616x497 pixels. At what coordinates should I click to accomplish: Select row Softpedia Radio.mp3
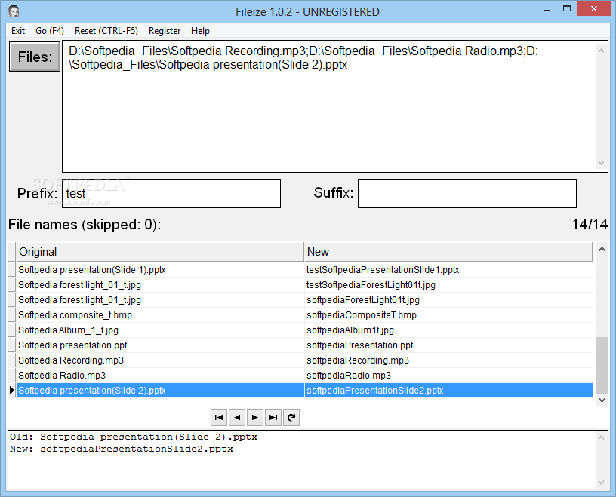(x=160, y=376)
